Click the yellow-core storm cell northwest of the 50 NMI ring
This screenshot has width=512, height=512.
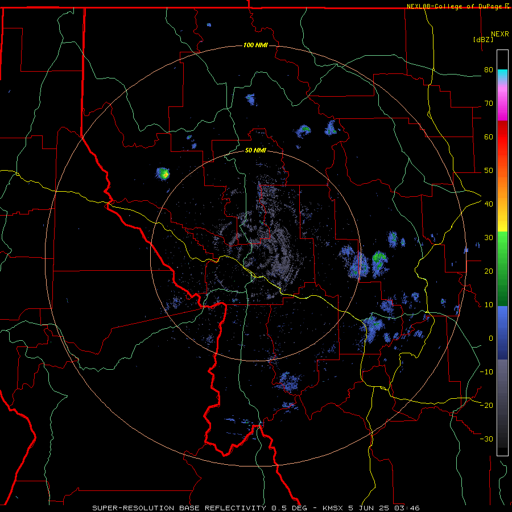pos(163,174)
